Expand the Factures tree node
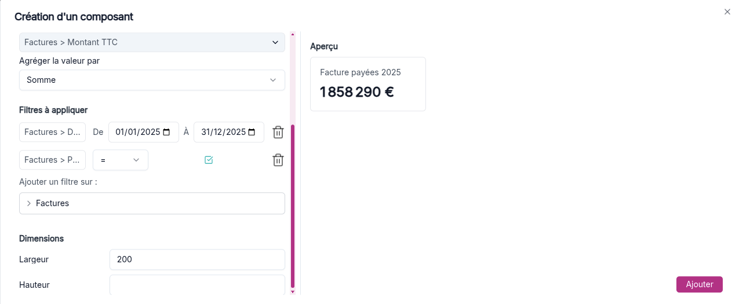739x304 pixels. tap(29, 203)
